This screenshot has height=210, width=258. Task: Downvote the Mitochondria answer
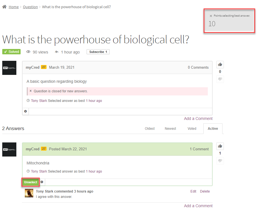coord(220,161)
